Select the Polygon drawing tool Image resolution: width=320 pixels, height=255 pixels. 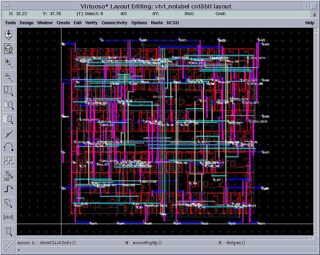click(9, 203)
